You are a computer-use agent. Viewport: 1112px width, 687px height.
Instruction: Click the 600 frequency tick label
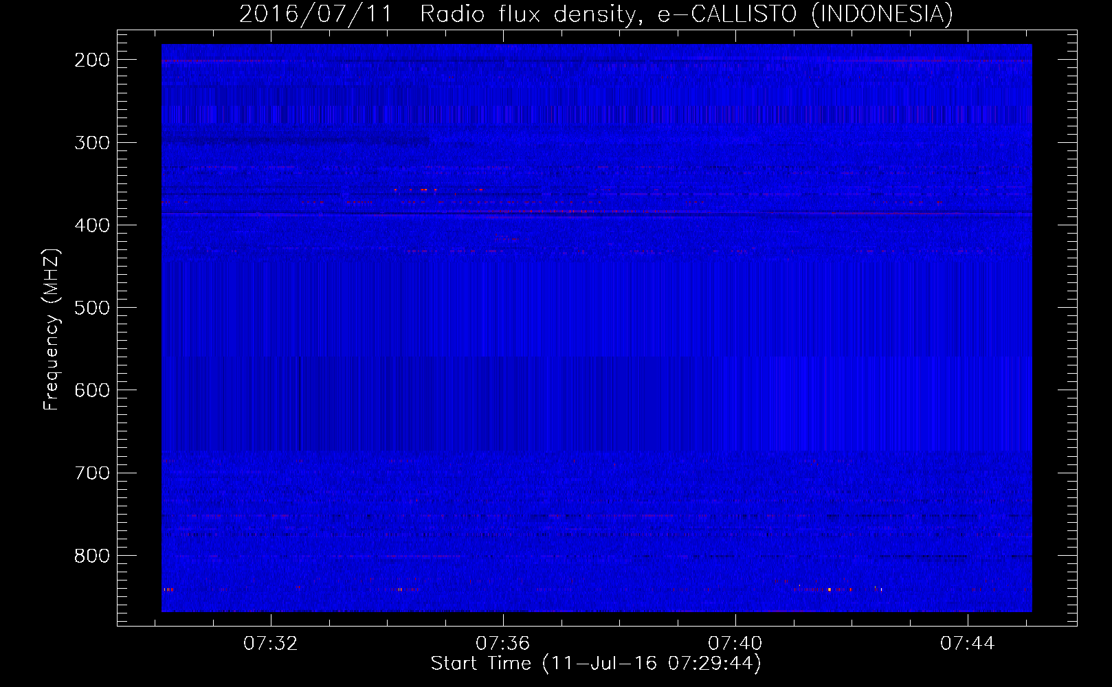[x=92, y=390]
